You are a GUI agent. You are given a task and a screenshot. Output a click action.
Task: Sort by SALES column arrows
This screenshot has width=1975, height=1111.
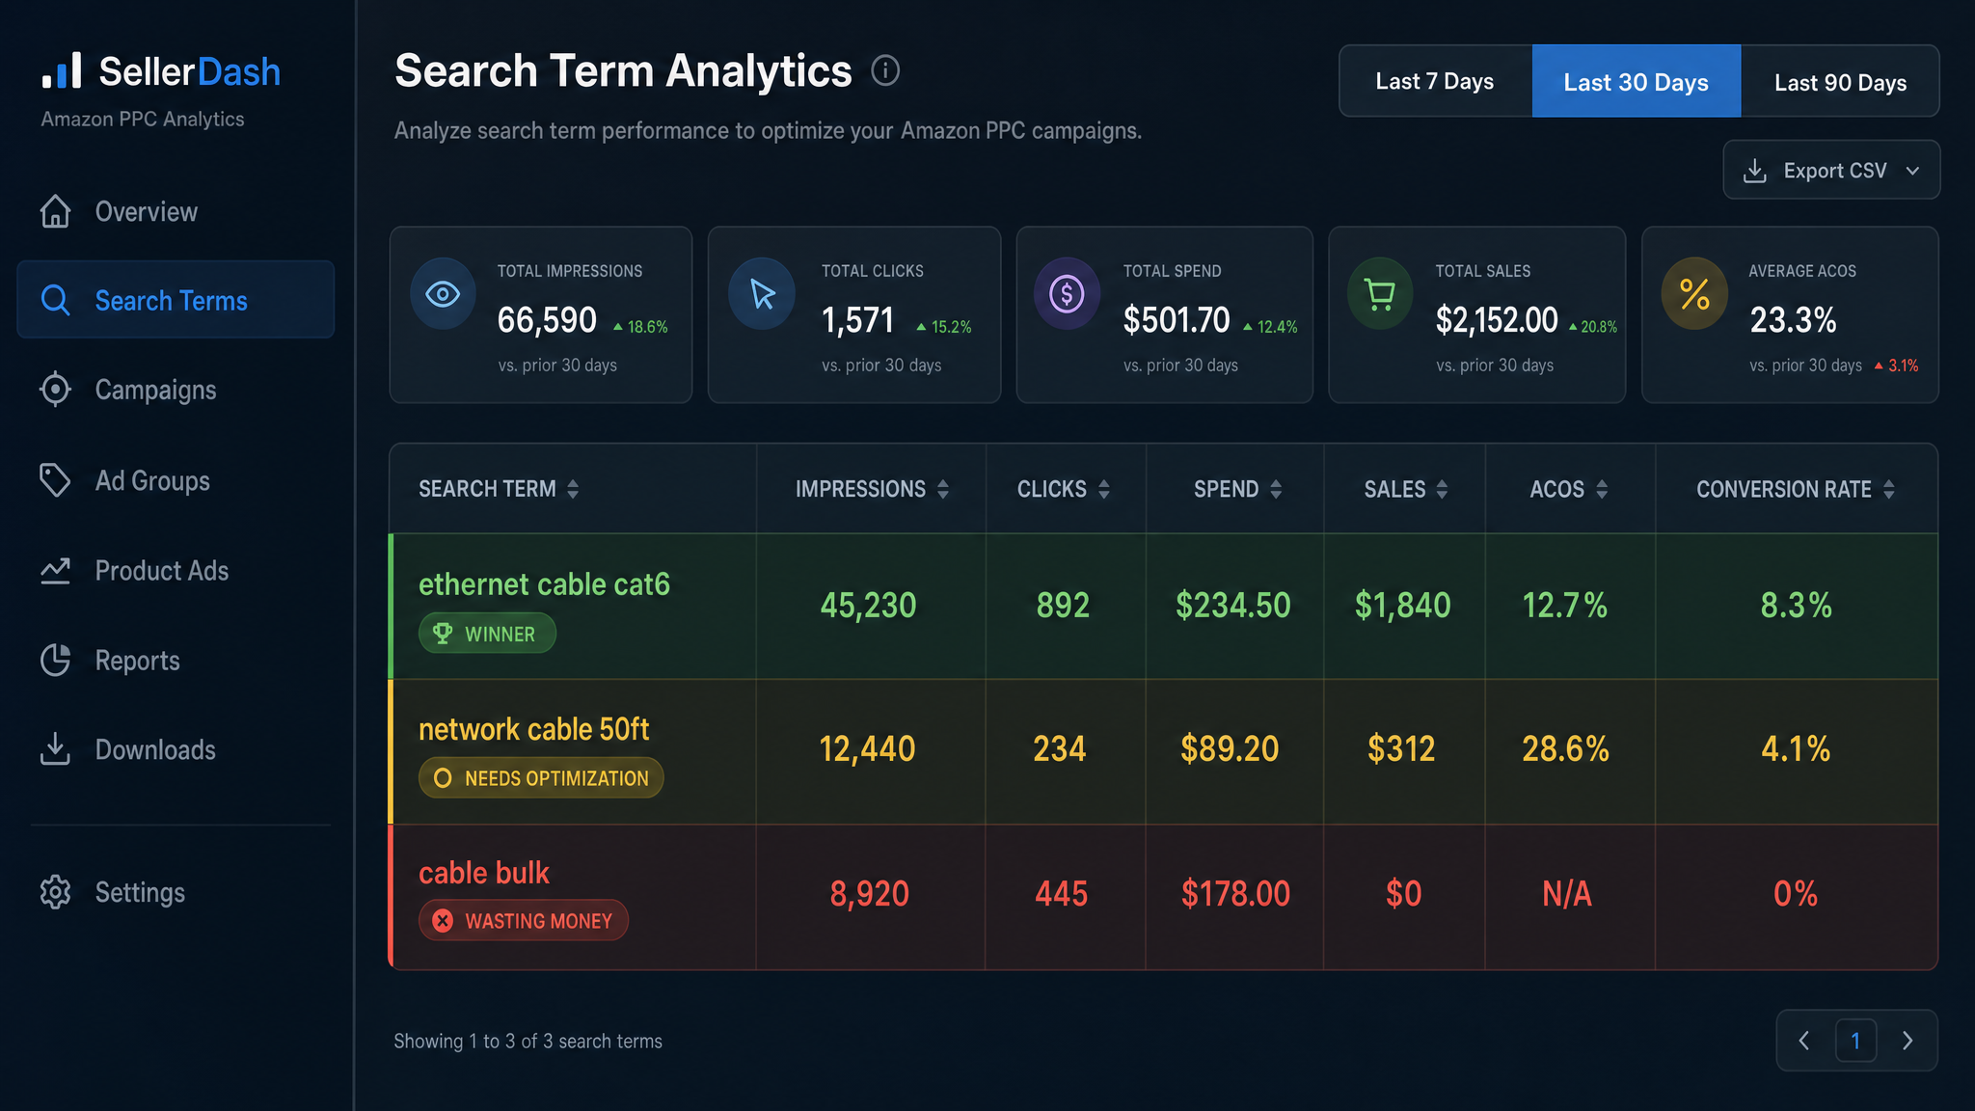point(1442,489)
